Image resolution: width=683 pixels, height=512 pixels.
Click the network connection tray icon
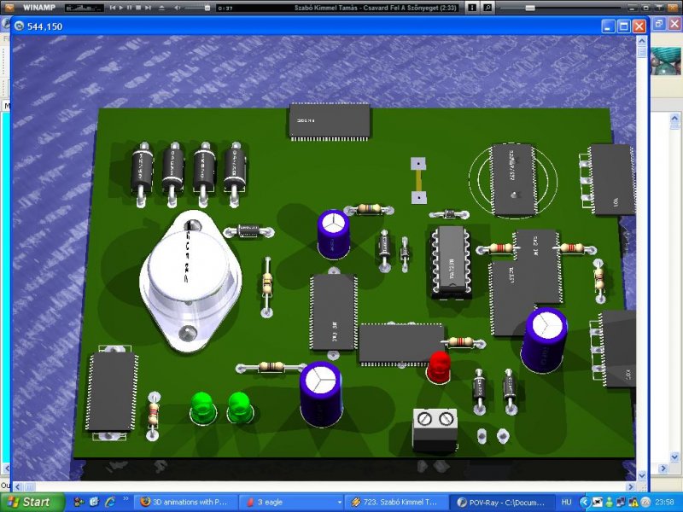pyautogui.click(x=621, y=503)
